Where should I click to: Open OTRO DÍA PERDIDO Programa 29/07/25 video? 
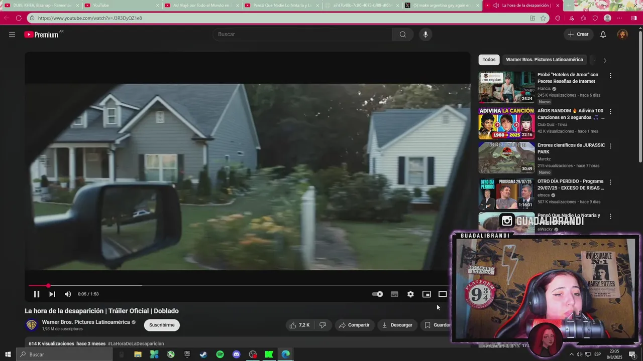coord(506,194)
